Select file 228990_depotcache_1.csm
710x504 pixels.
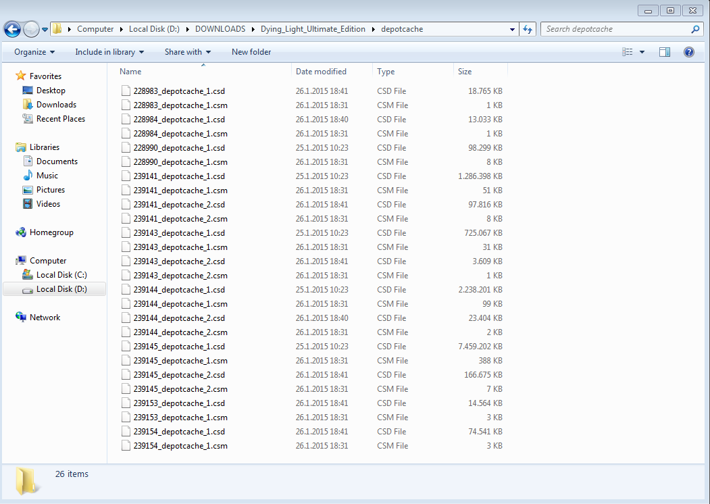[x=180, y=162]
